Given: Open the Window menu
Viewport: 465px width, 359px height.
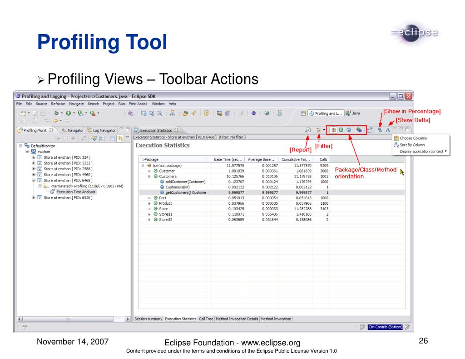Looking at the screenshot, I should click(158, 104).
